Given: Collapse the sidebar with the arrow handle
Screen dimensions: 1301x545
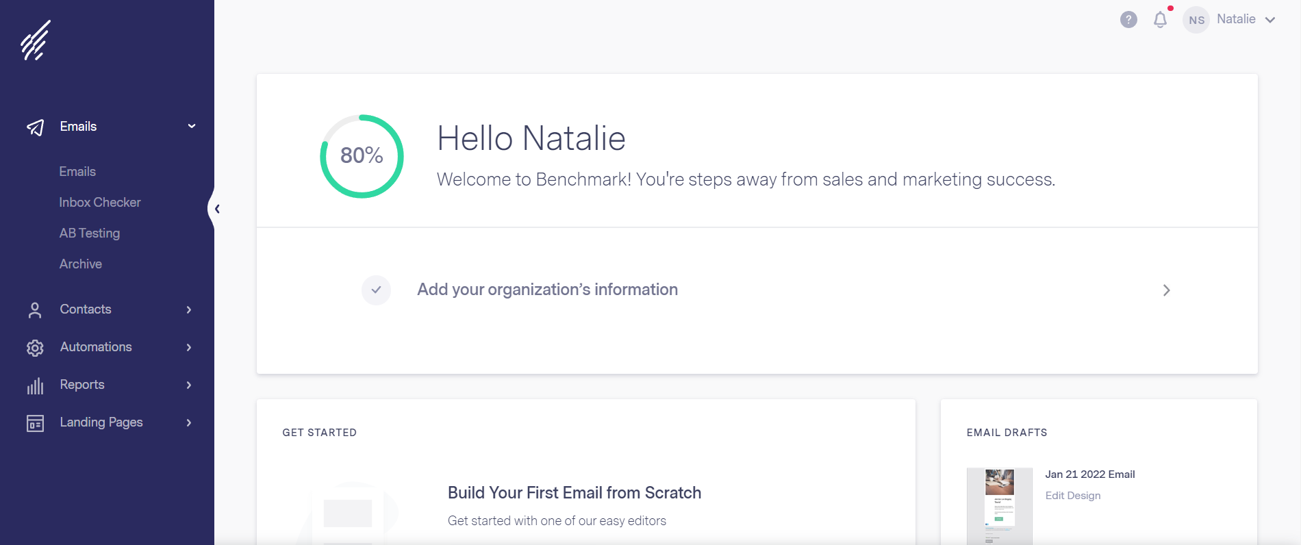Looking at the screenshot, I should [216, 209].
